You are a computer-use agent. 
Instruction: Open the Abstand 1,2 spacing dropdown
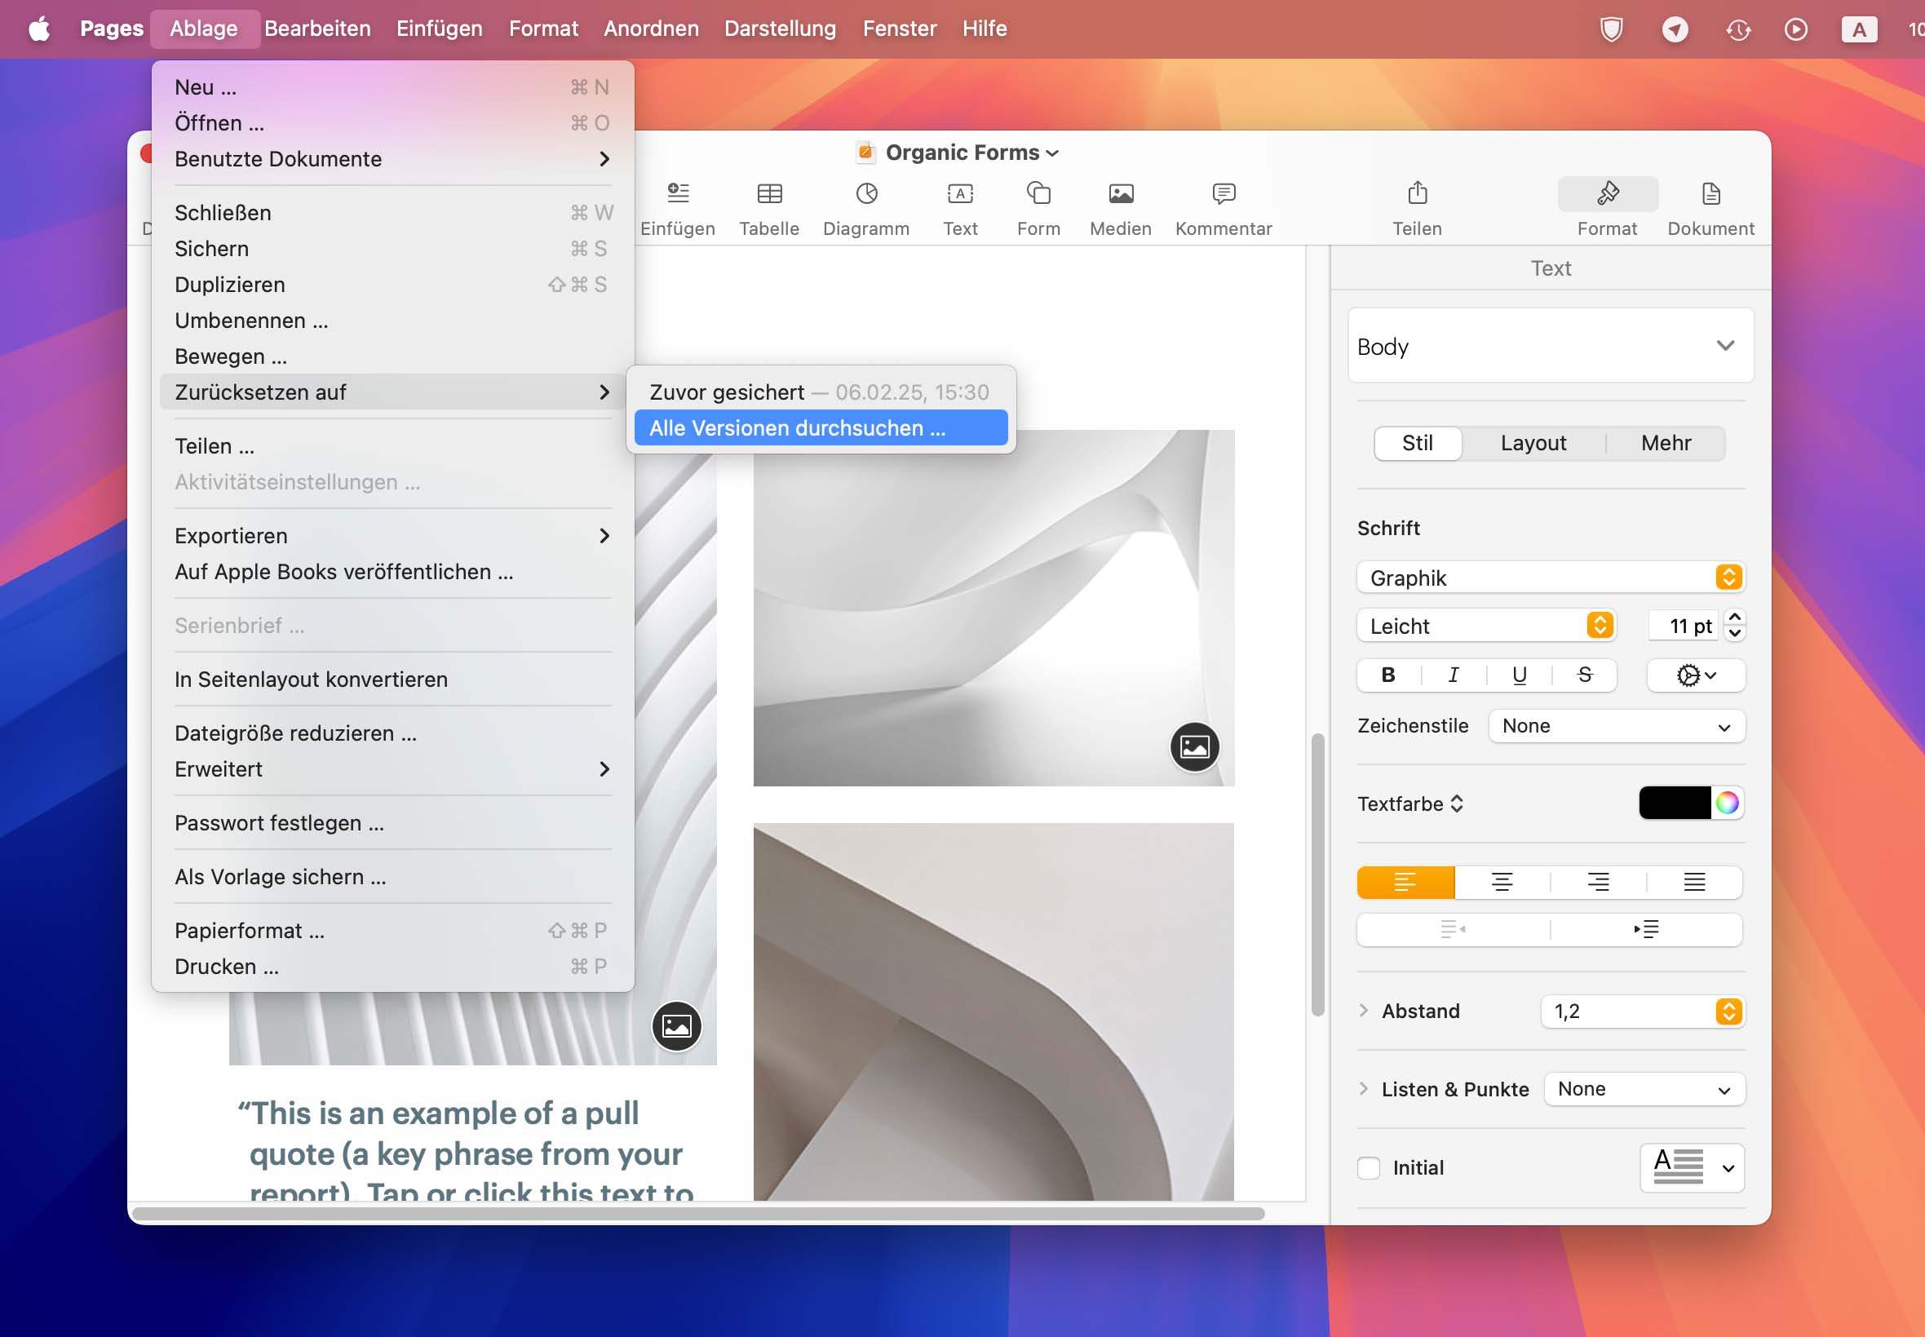tap(1642, 1012)
